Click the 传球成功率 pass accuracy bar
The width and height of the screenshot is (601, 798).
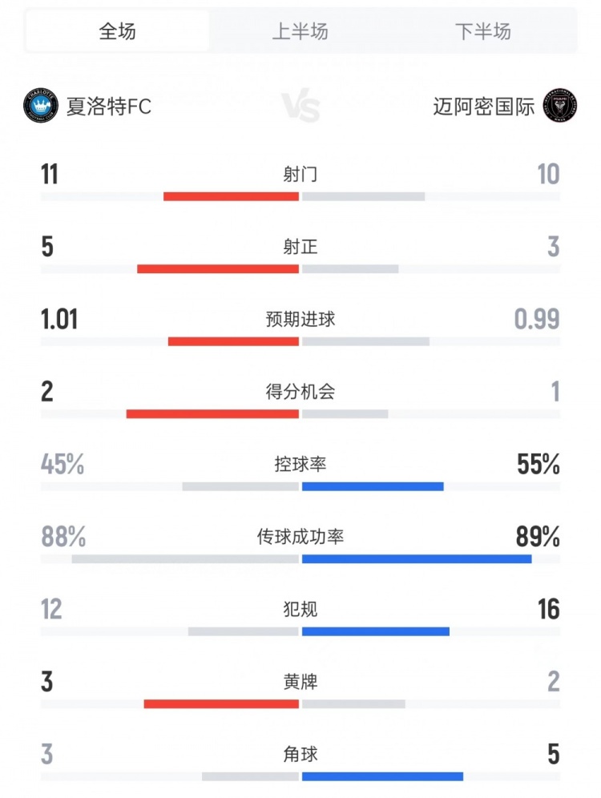coord(300,557)
